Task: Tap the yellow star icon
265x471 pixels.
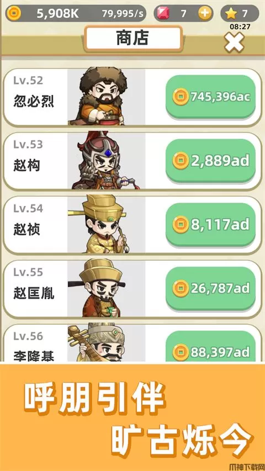Action: pos(231,13)
